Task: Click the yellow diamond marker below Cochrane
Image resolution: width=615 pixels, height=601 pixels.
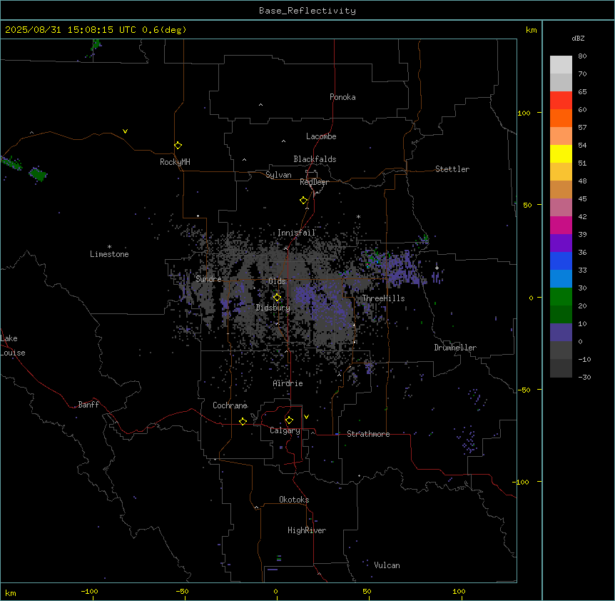Action: [x=243, y=421]
